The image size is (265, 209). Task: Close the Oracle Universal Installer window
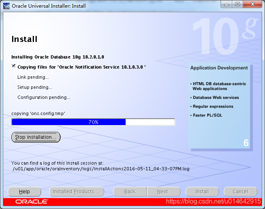click(x=252, y=4)
